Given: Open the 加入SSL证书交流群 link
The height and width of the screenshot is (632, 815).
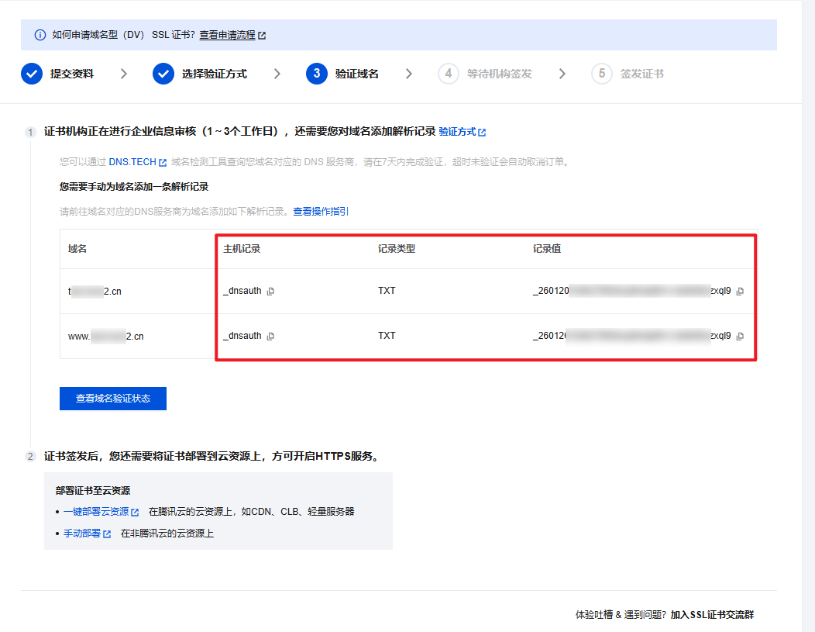Looking at the screenshot, I should click(x=712, y=614).
